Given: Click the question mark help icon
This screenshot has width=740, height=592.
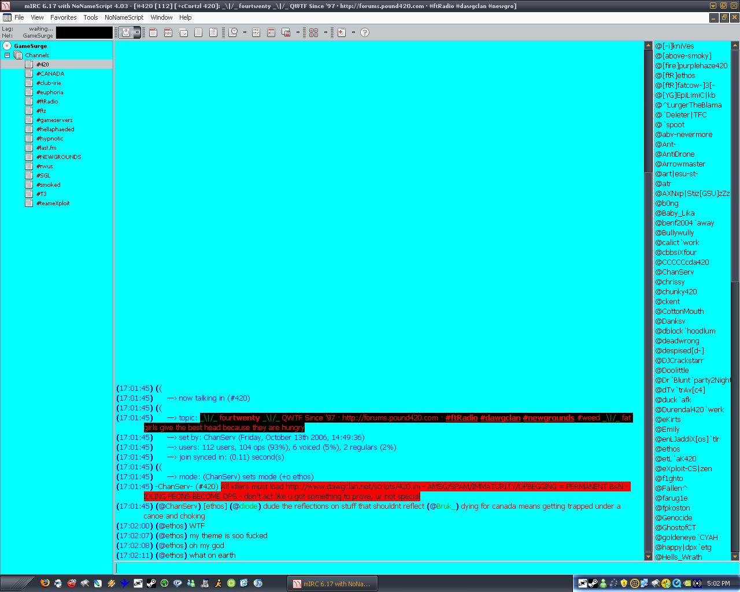Looking at the screenshot, I should click(x=365, y=32).
